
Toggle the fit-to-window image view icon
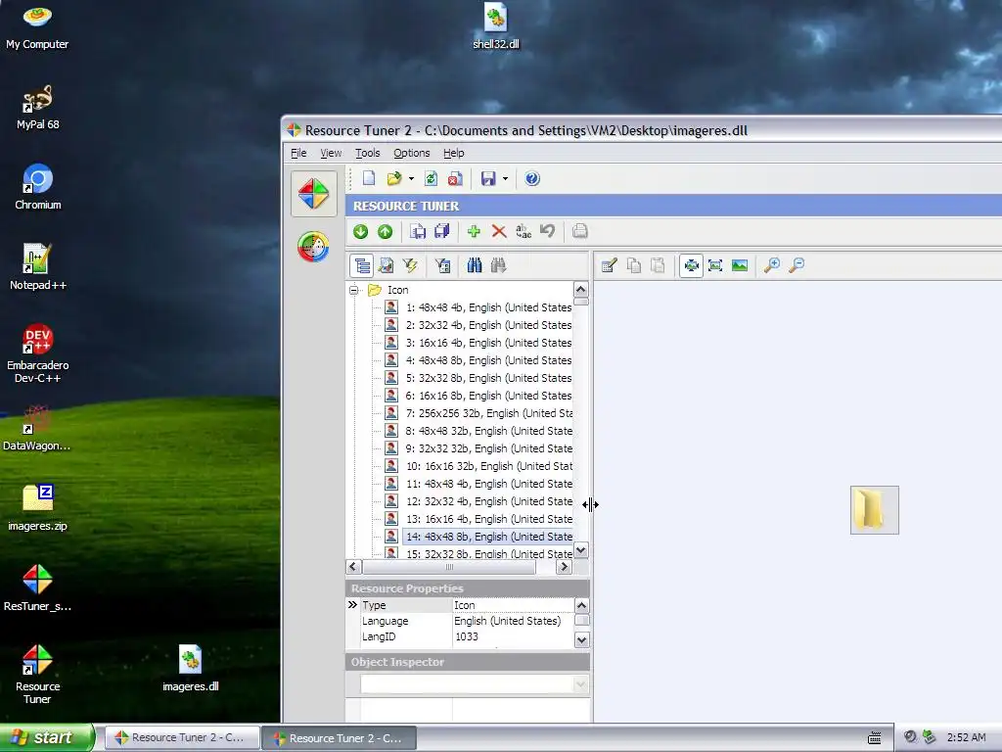pos(715,265)
